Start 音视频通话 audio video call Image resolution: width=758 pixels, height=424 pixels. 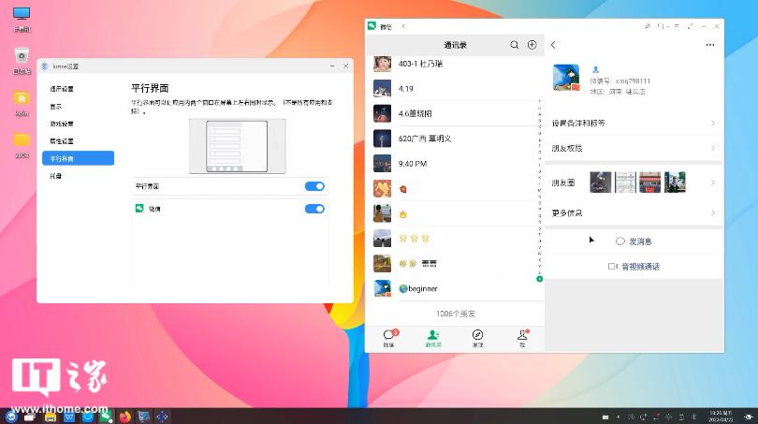pos(634,267)
